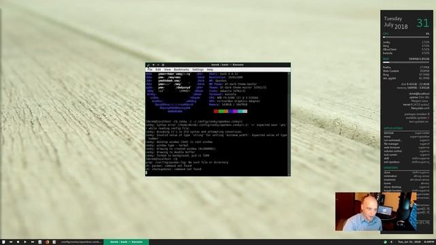Click the stop taskbar button

[x=18, y=242]
